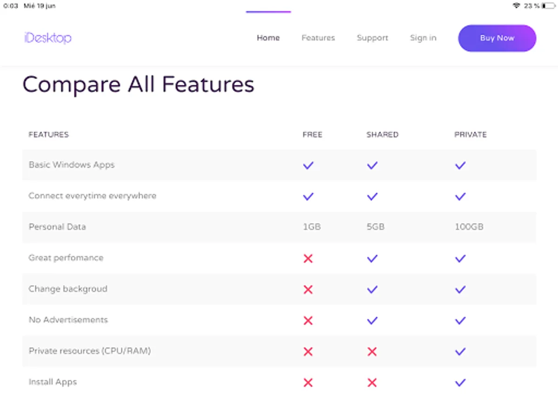Click the Private checkmark for Change backgroud
Screen dimensions: 558x418
pos(460,289)
